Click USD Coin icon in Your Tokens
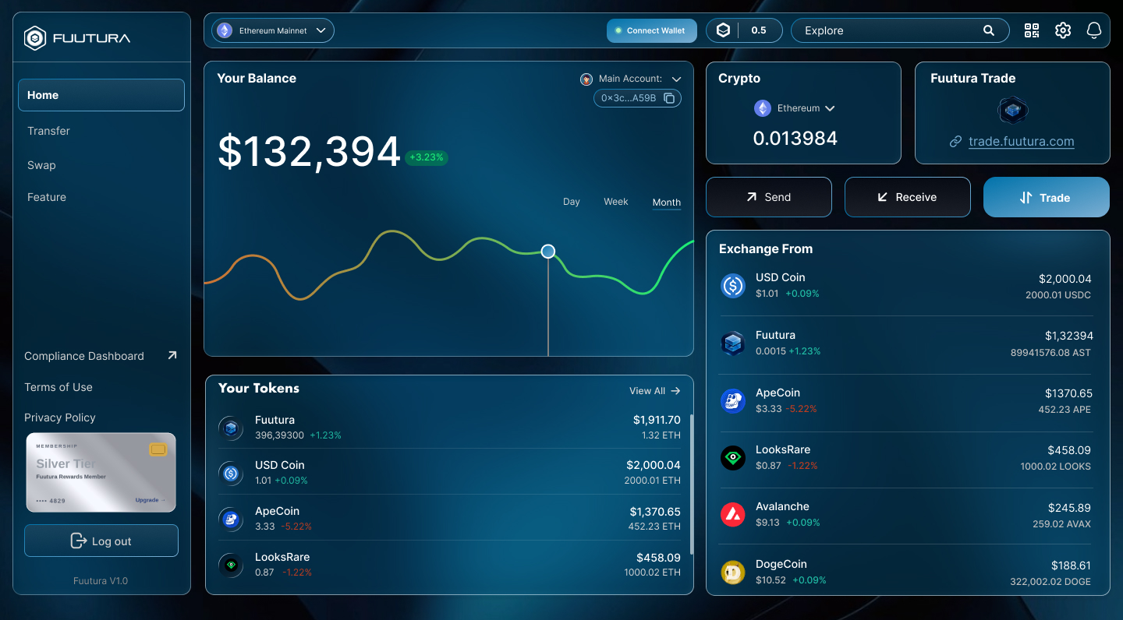The height and width of the screenshot is (620, 1123). coord(231,473)
